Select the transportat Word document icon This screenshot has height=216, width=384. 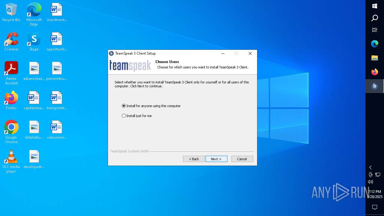point(57,100)
